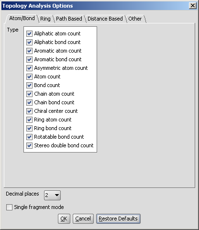Click Restore Defaults
Viewport: 199px width, 230px height.
click(x=118, y=219)
